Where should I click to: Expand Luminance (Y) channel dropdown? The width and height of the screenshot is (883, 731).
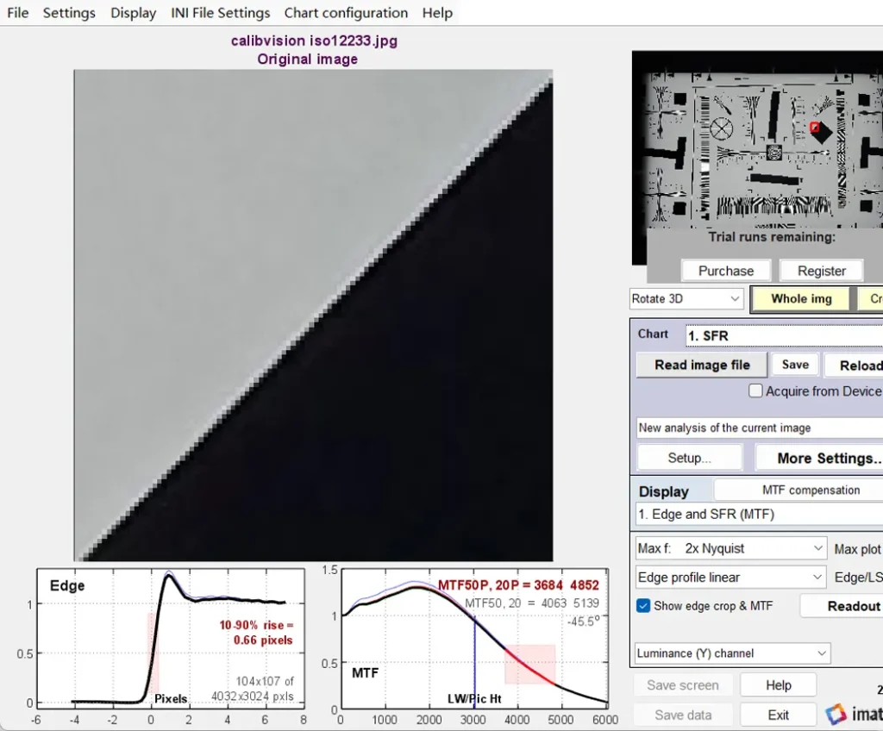point(732,653)
